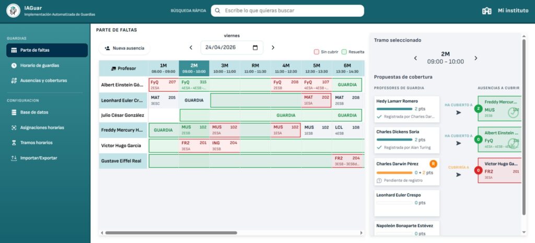The width and height of the screenshot is (535, 243).
Task: Click the orange R badge on Charles Darwin Pérez
Action: (x=433, y=164)
